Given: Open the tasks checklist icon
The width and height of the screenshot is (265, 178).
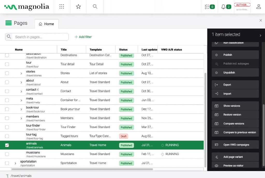Looking at the screenshot, I should coord(209,7).
